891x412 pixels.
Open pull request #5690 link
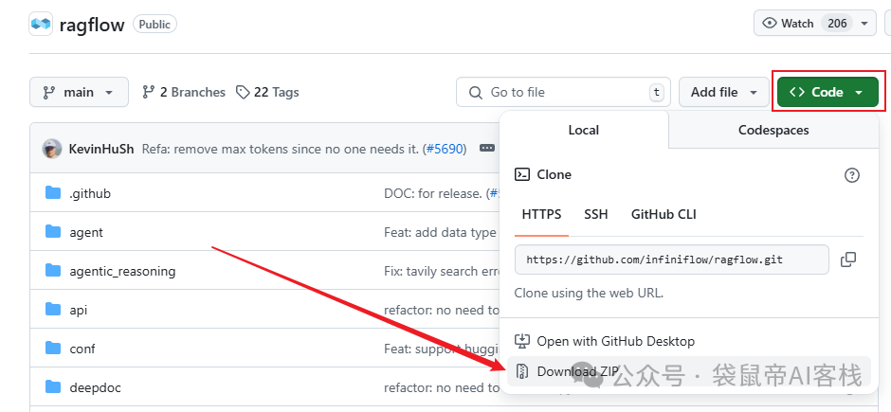pyautogui.click(x=445, y=149)
